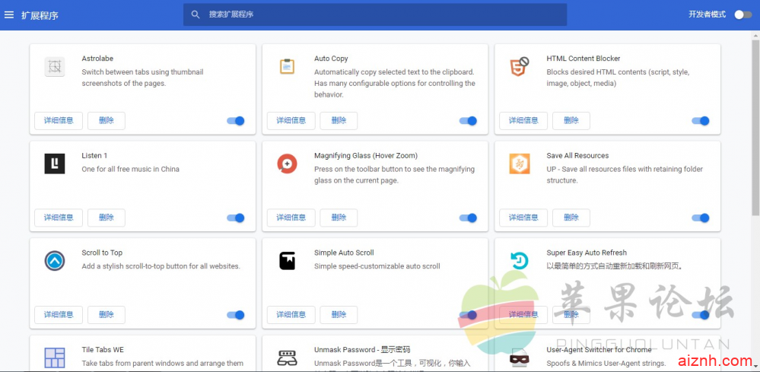Toggle off Save All Resources extension
The height and width of the screenshot is (372, 760).
point(700,218)
